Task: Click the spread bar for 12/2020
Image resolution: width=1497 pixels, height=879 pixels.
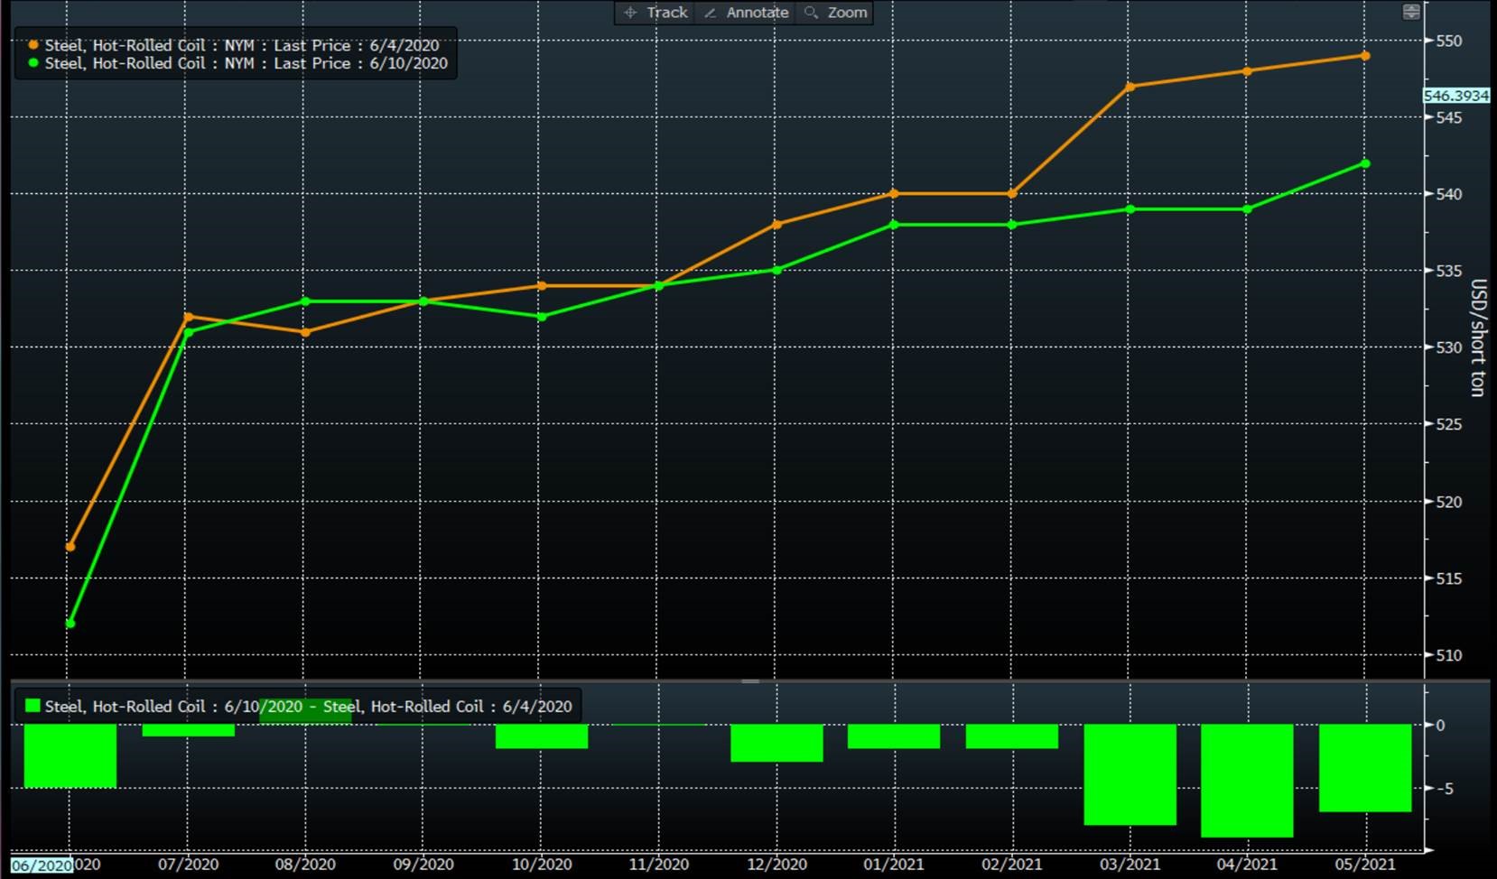Action: click(x=776, y=743)
